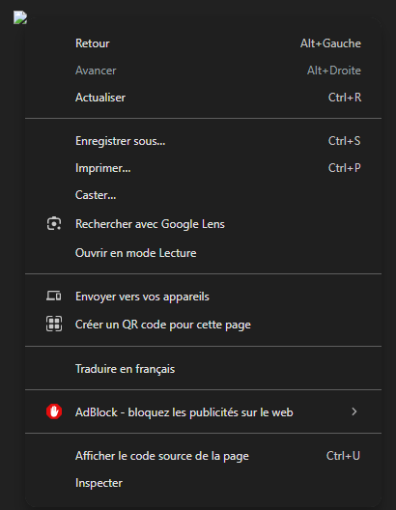Choose Enregistrer sous… to save page
This screenshot has height=510, width=396.
[203, 141]
